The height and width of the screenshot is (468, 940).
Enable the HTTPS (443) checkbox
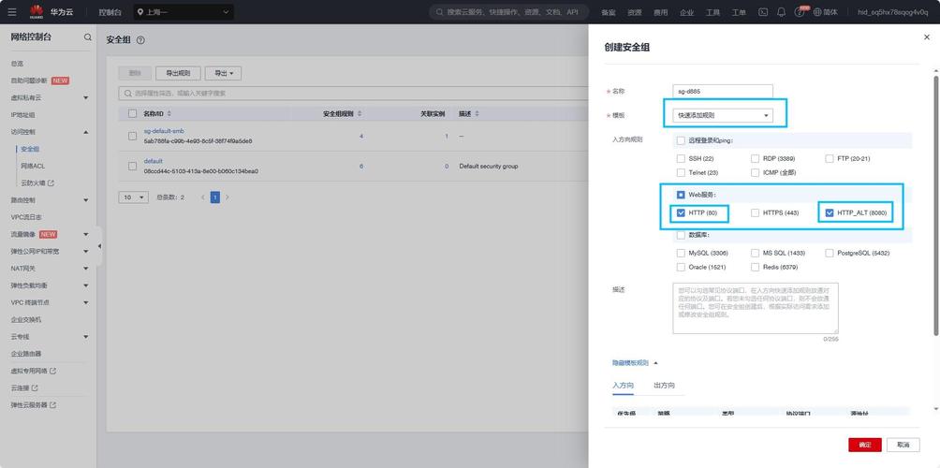755,213
